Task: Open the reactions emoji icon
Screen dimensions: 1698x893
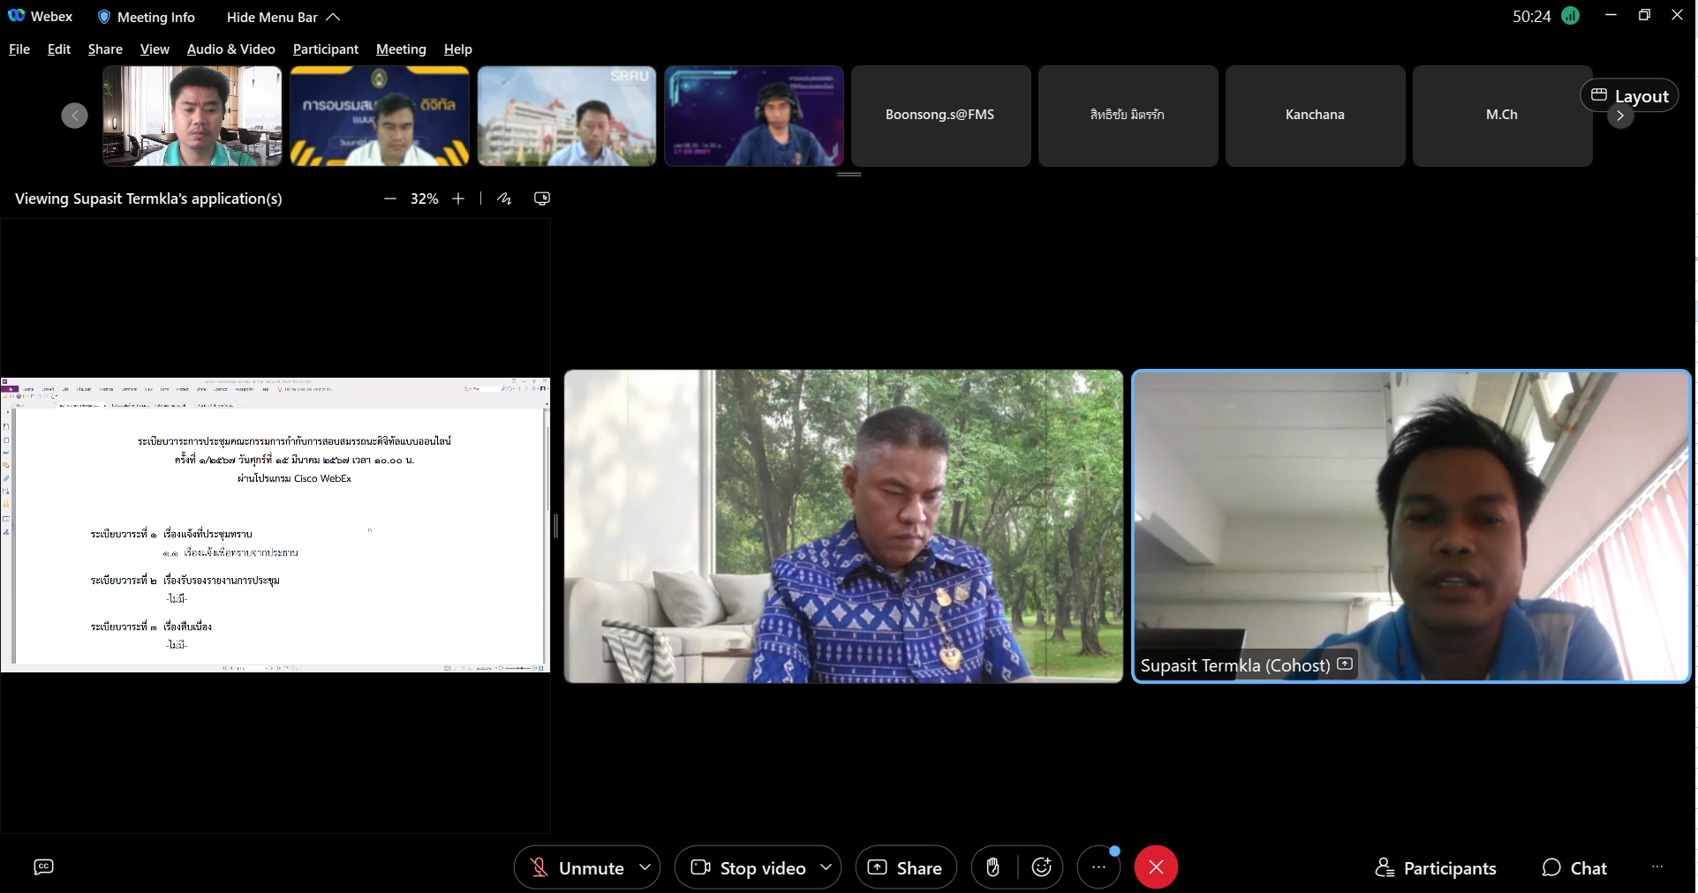Action: pyautogui.click(x=1042, y=867)
